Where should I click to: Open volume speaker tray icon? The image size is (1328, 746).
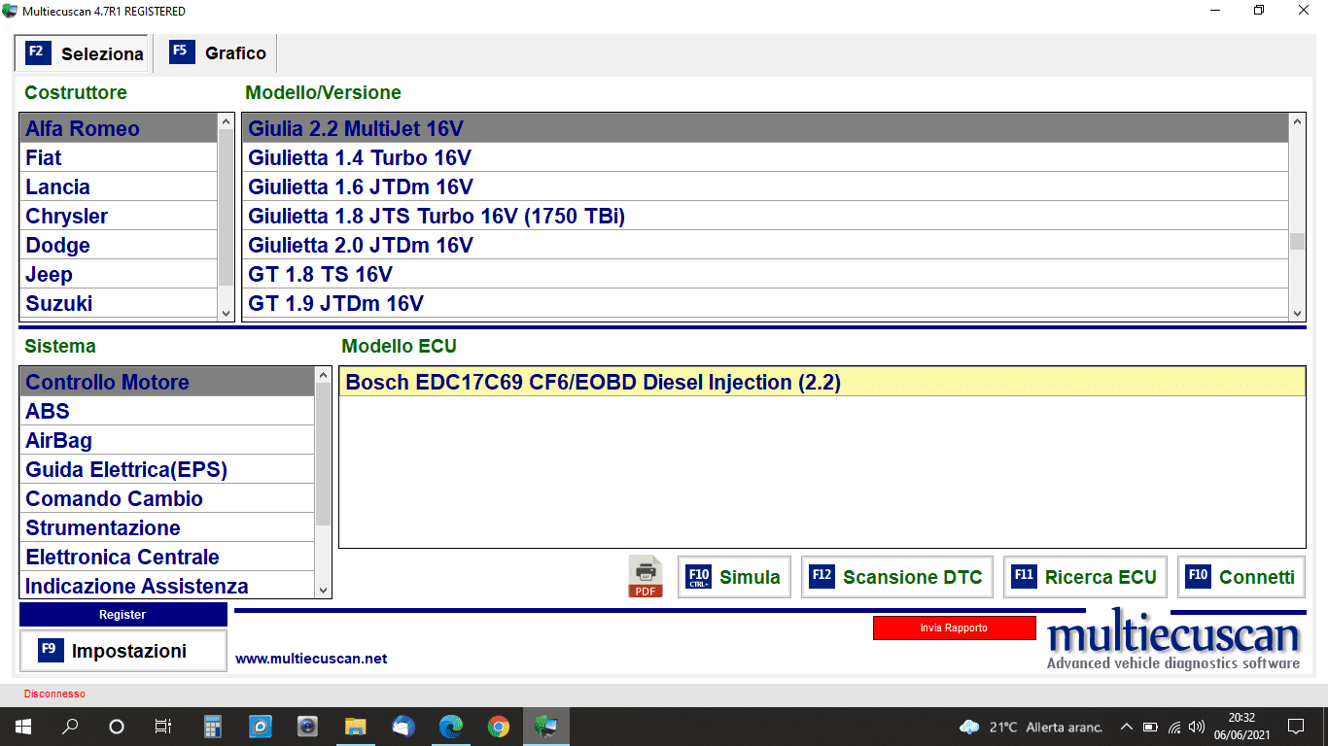pyautogui.click(x=1197, y=727)
